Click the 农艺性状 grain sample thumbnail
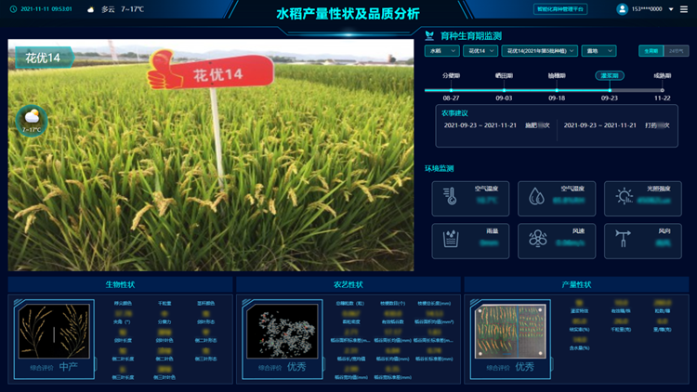 283,332
